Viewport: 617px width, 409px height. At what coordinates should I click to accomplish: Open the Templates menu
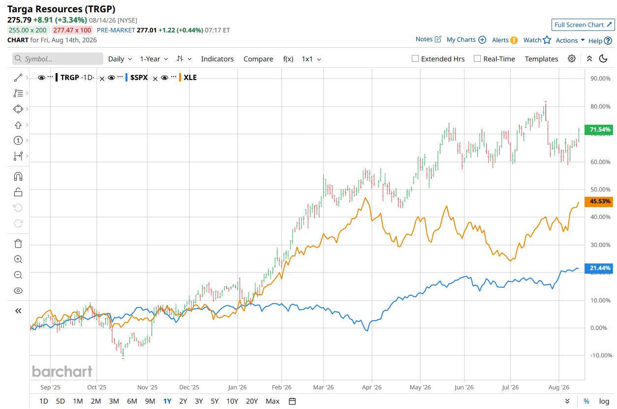coord(541,59)
